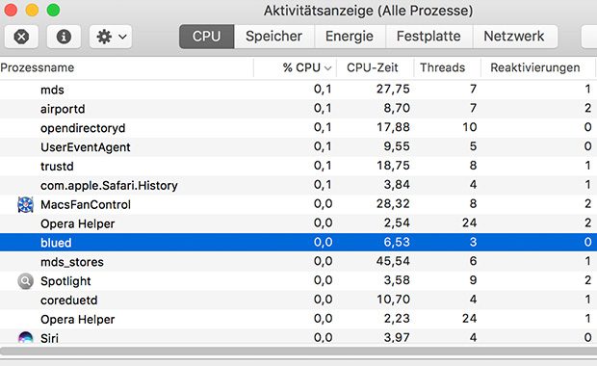The width and height of the screenshot is (597, 366).
Task: Select the mds process row
Action: 298,90
